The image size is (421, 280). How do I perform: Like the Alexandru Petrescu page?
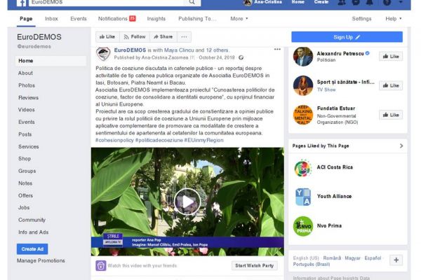pos(391,56)
